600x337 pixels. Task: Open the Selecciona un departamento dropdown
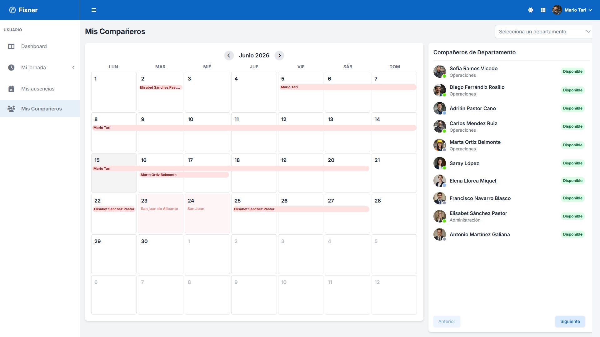pos(543,32)
